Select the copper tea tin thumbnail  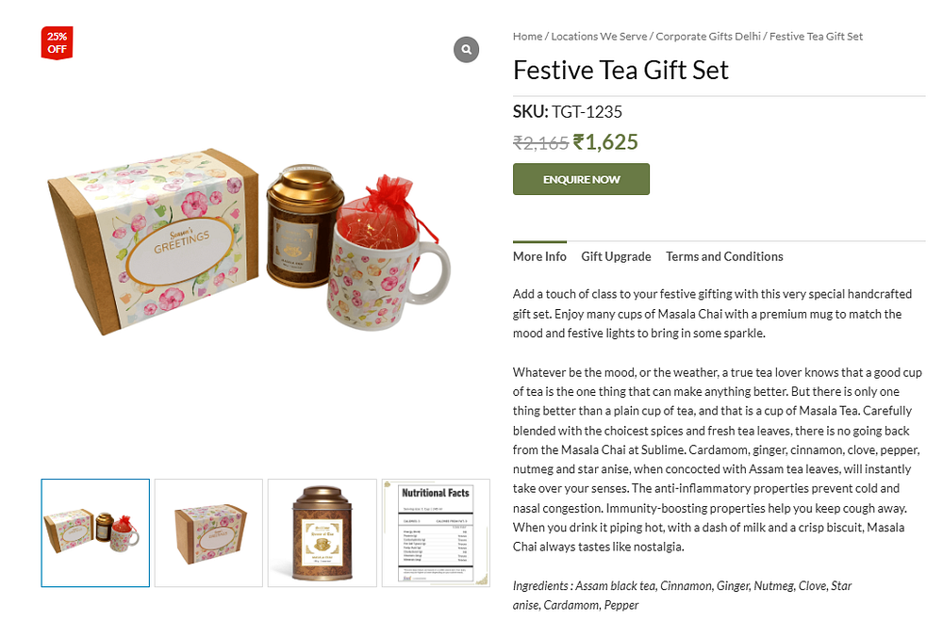tap(323, 532)
